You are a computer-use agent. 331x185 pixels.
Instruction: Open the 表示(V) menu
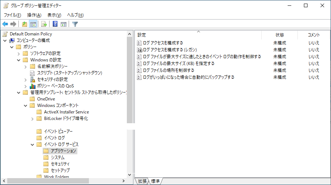(x=54, y=15)
